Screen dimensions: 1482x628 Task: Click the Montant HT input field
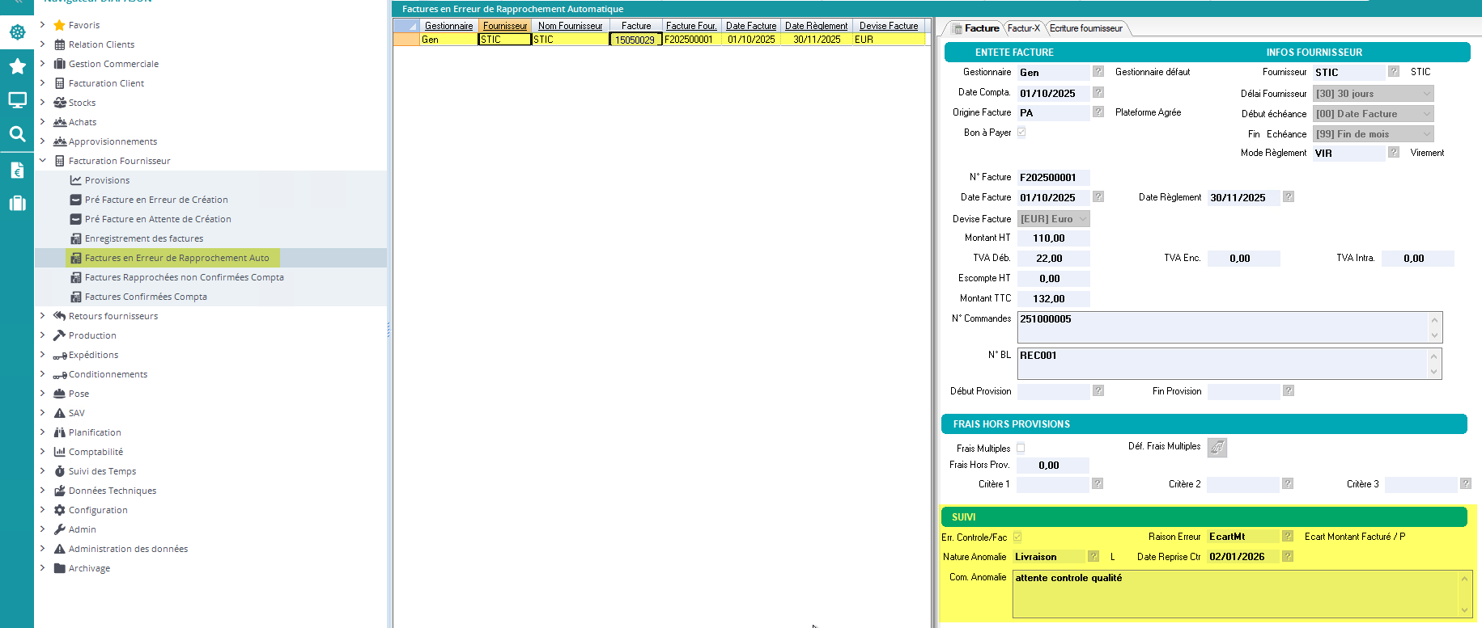point(1053,238)
